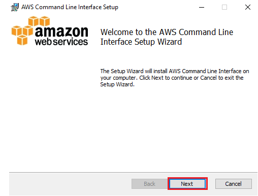Click the orange cubes in the AWS logo
Screen dimensions: 258x196
[30, 30]
